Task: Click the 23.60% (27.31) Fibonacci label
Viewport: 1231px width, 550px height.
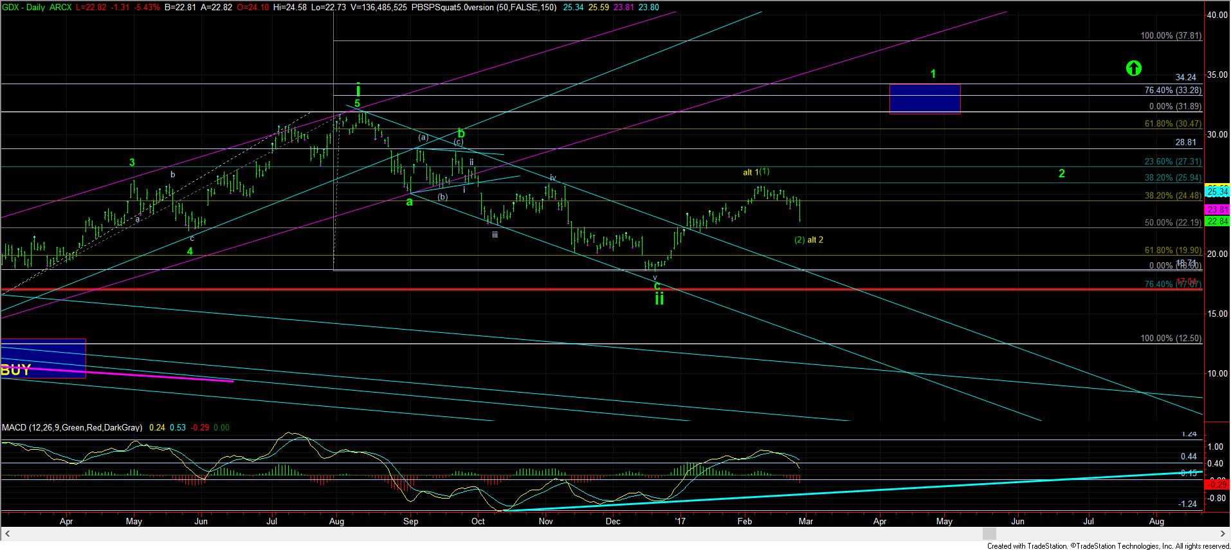Action: point(1172,162)
